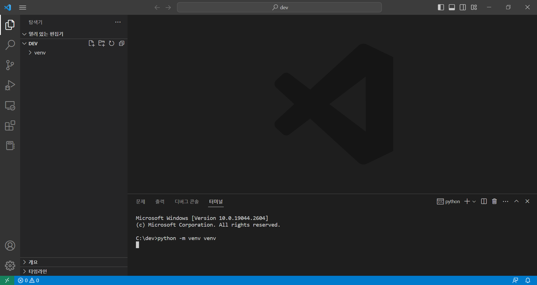Add a new terminal with plus icon
Image resolution: width=537 pixels, height=285 pixels.
point(467,201)
